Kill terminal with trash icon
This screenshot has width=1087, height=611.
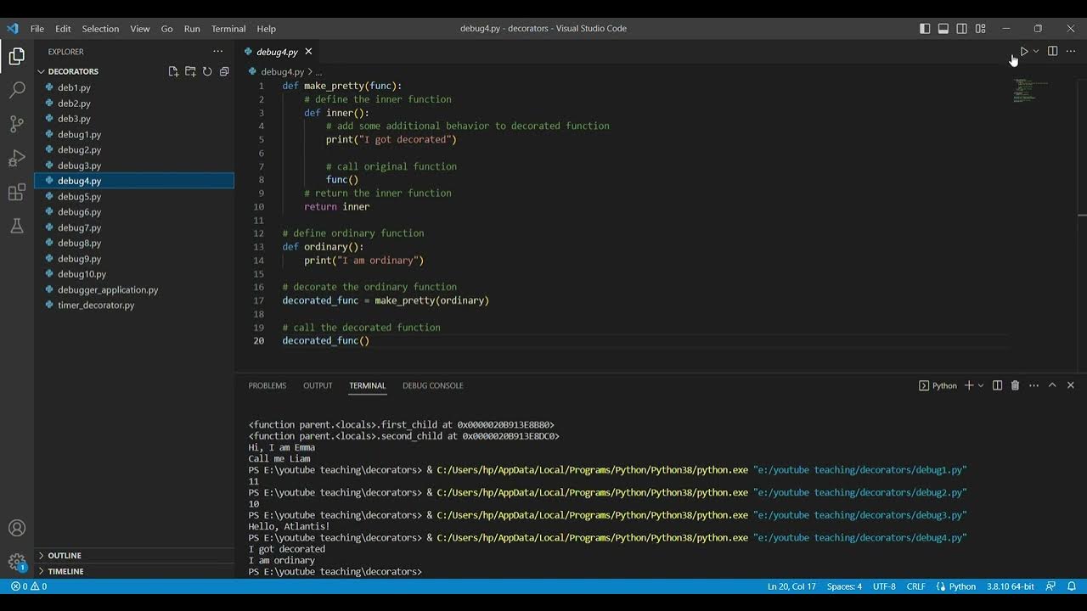tap(1015, 385)
